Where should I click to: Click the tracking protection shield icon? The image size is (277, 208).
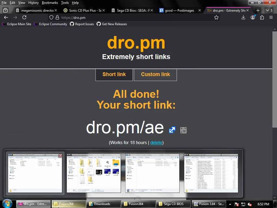(51, 17)
